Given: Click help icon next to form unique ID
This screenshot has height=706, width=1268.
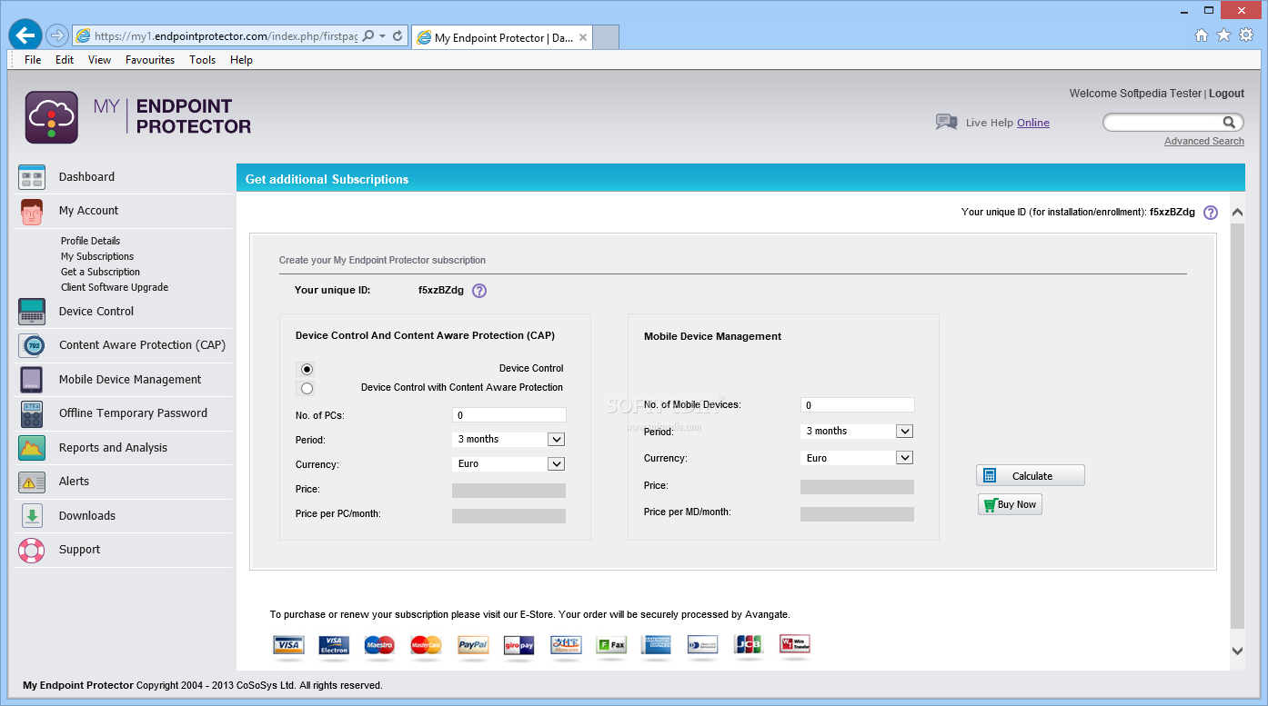Looking at the screenshot, I should click(x=479, y=291).
